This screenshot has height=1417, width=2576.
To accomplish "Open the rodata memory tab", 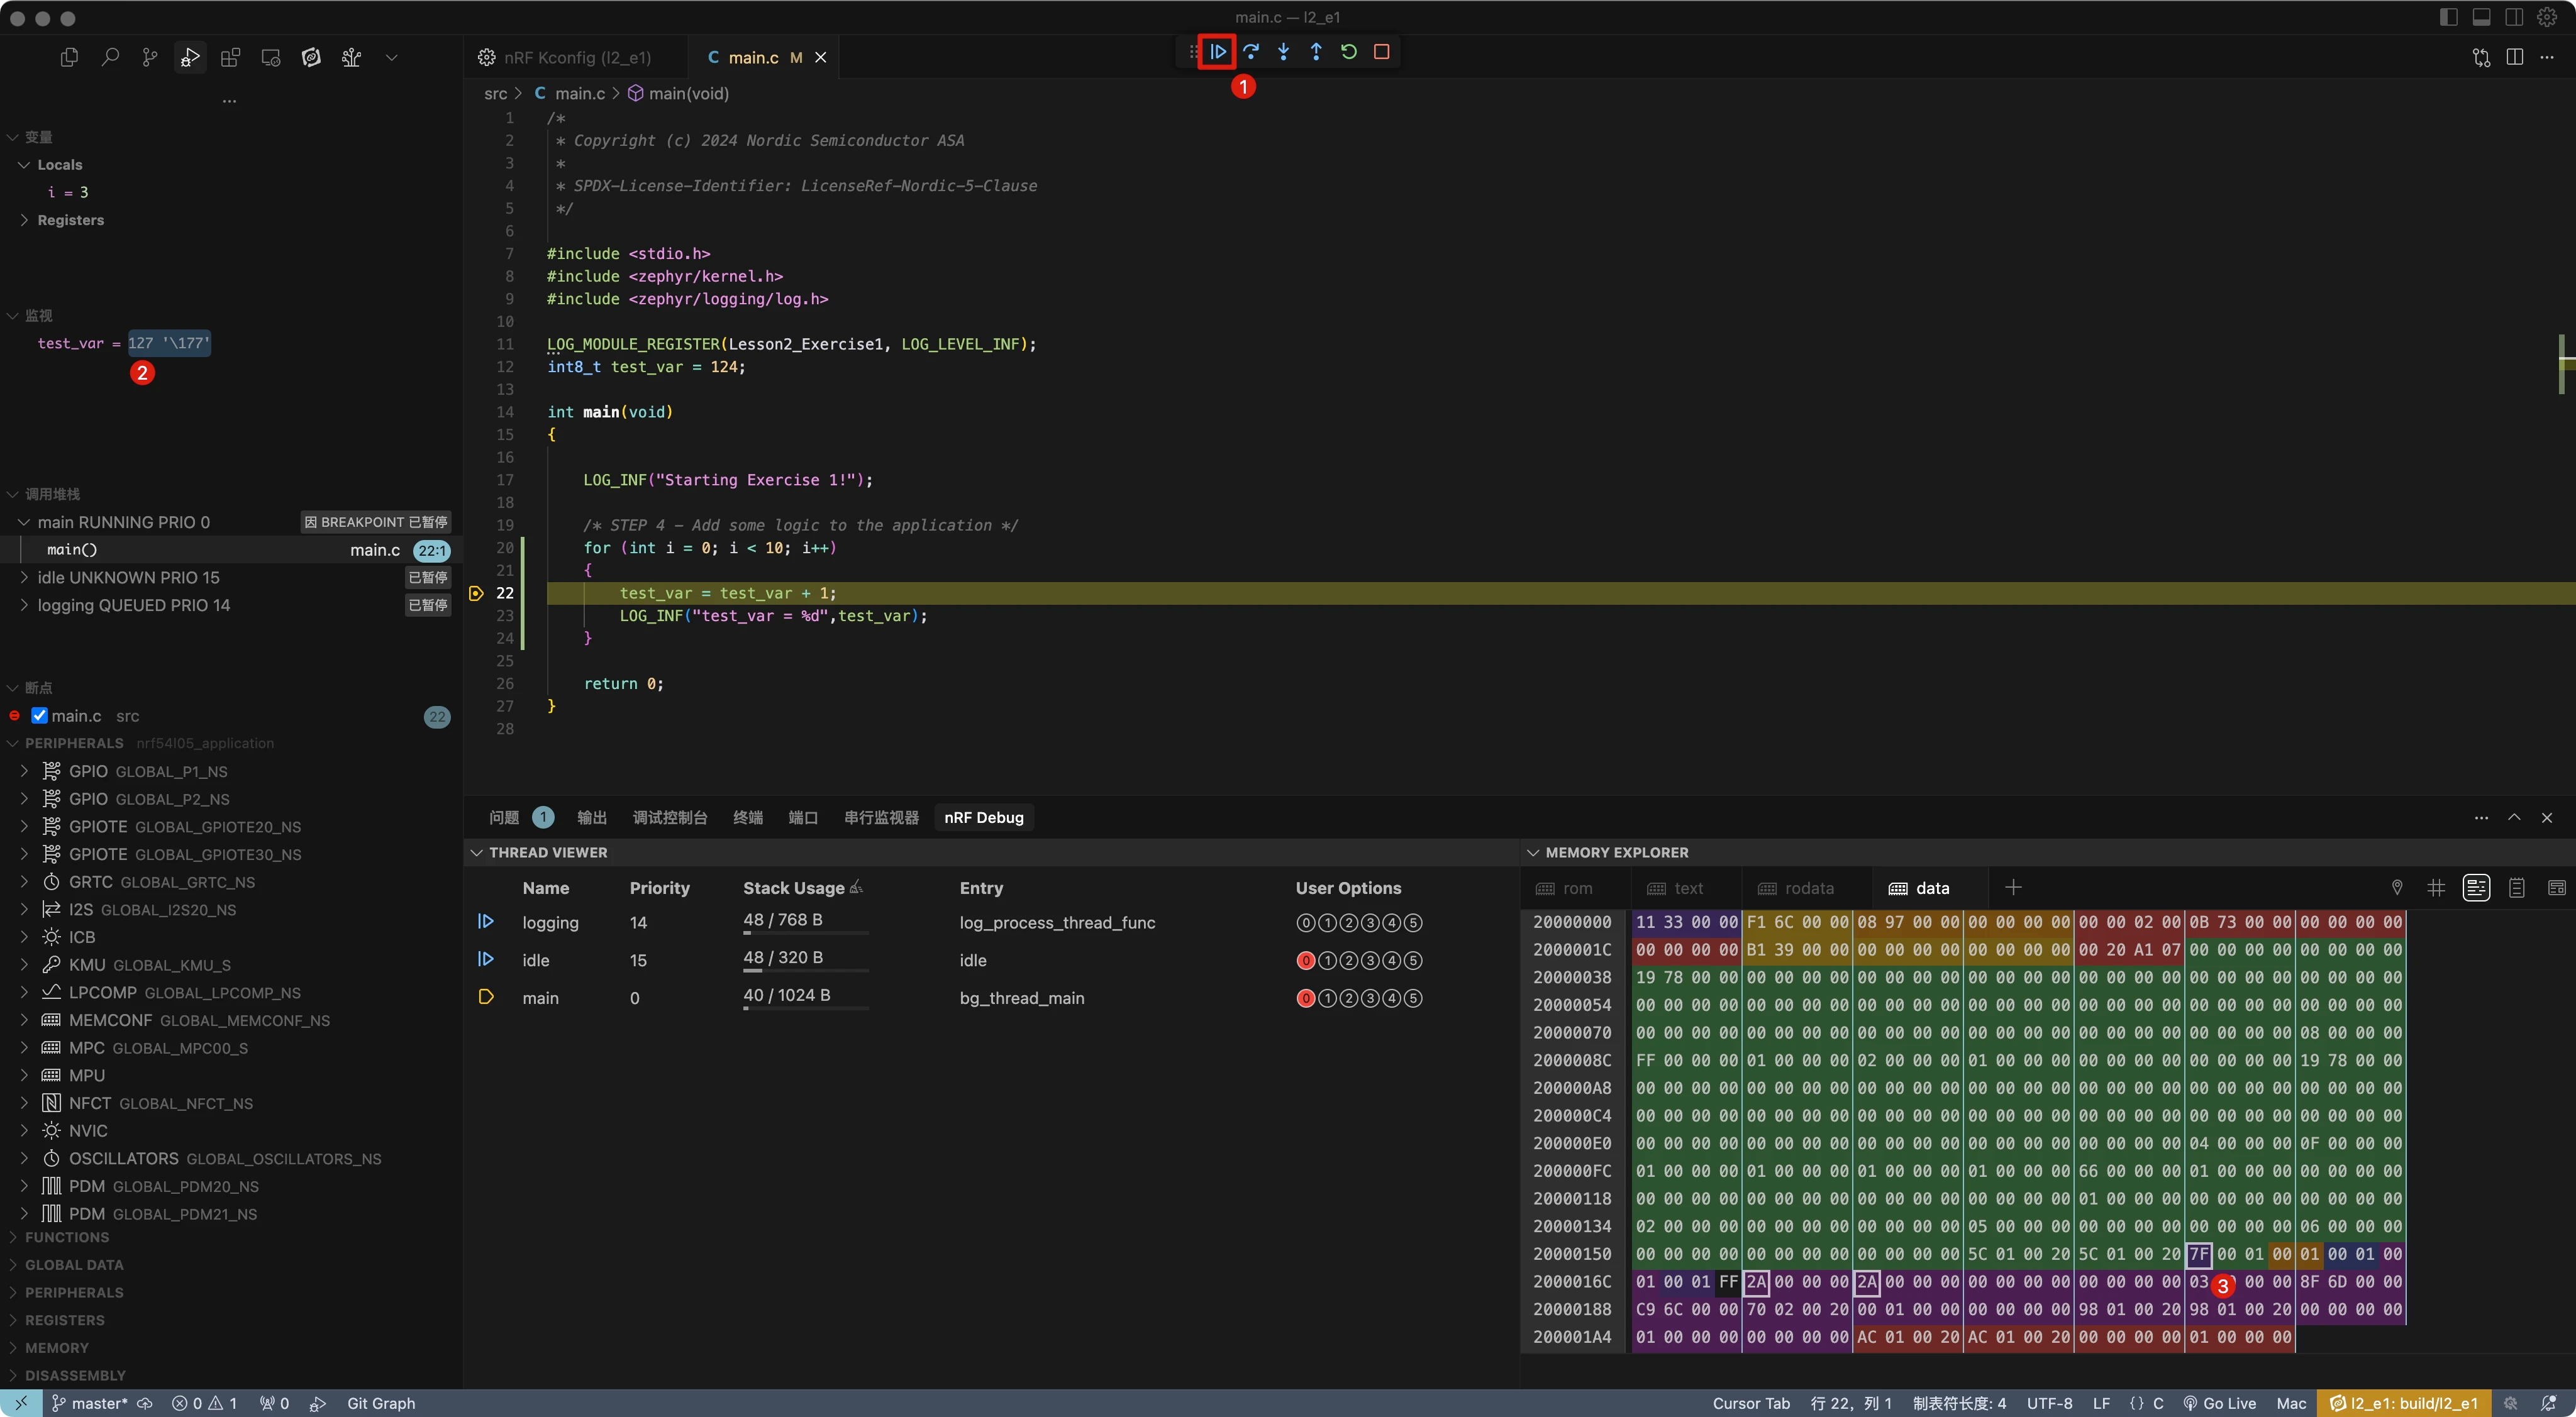I will click(1808, 888).
